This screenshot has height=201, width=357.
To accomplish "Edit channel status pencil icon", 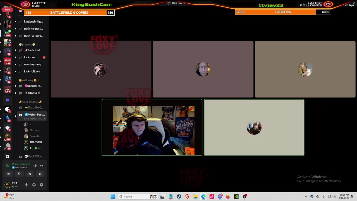I will tap(44, 119).
